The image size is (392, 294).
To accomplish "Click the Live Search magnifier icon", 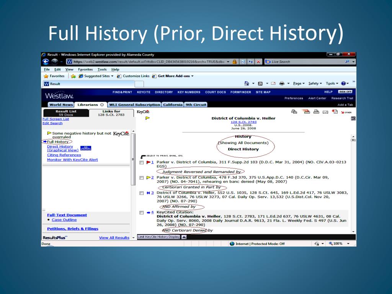I will [347, 62].
